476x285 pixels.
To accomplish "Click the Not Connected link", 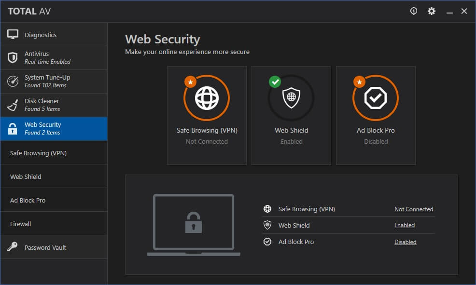I will pos(413,209).
